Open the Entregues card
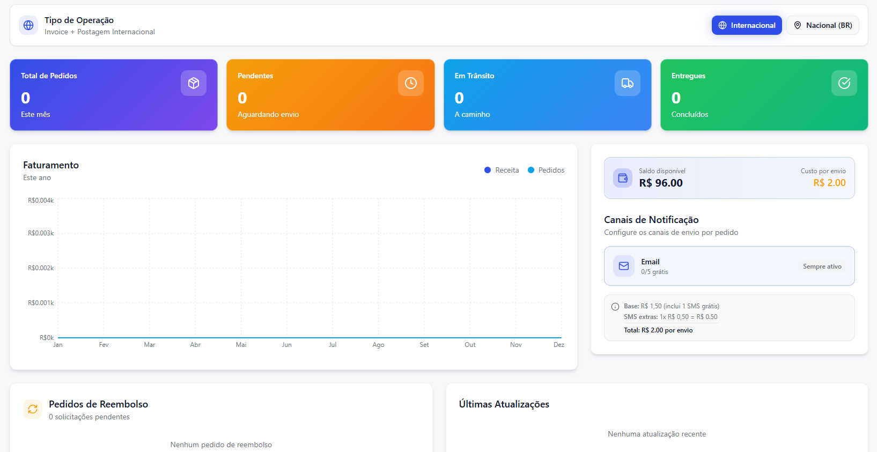This screenshot has width=877, height=452. tap(764, 95)
